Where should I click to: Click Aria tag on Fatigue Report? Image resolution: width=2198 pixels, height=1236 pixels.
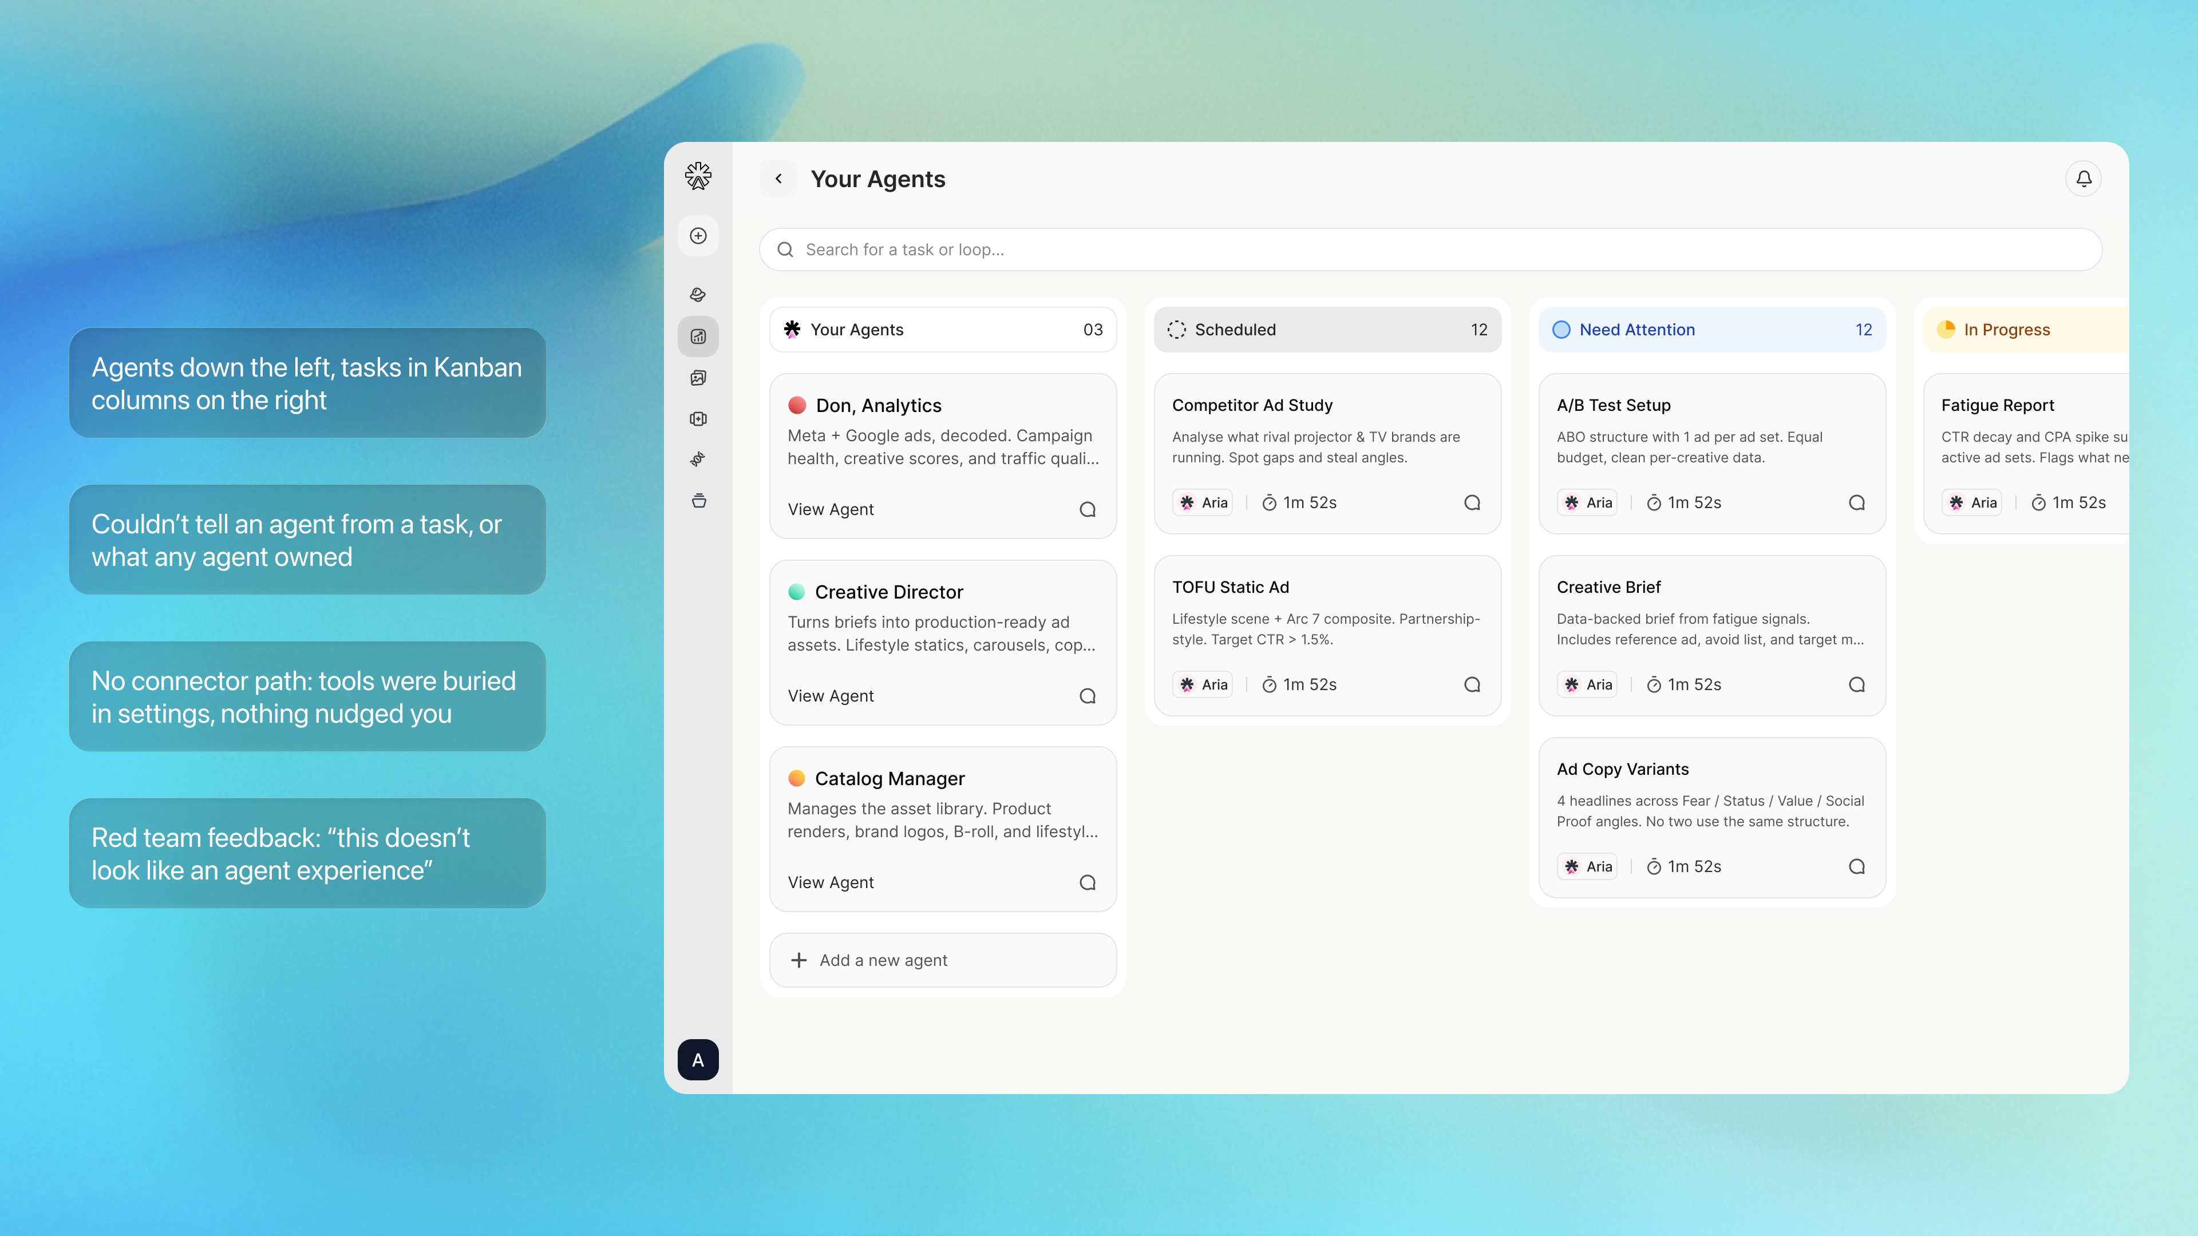[x=1972, y=502]
